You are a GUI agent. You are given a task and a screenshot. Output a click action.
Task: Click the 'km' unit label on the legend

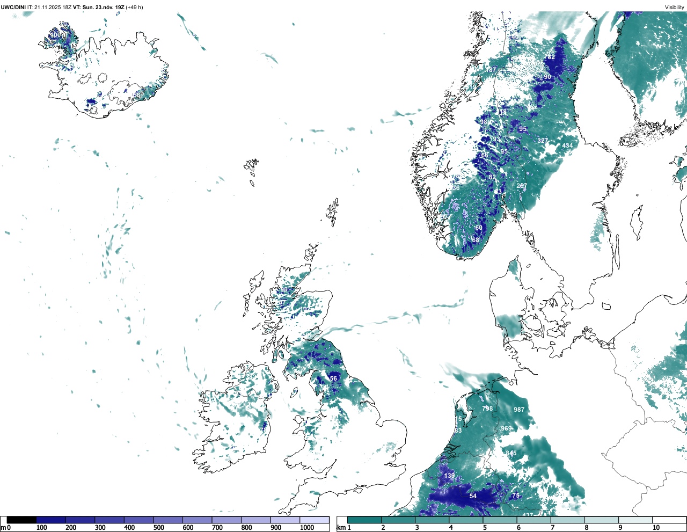pos(341,528)
